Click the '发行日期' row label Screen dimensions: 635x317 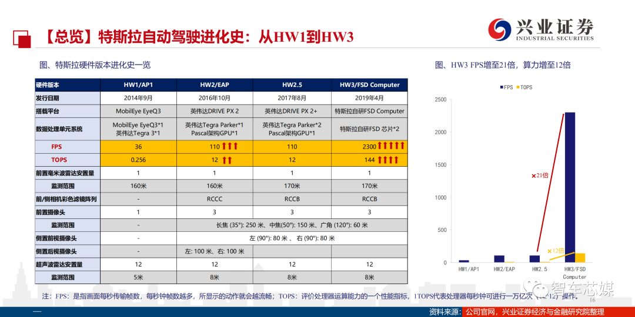[67, 98]
